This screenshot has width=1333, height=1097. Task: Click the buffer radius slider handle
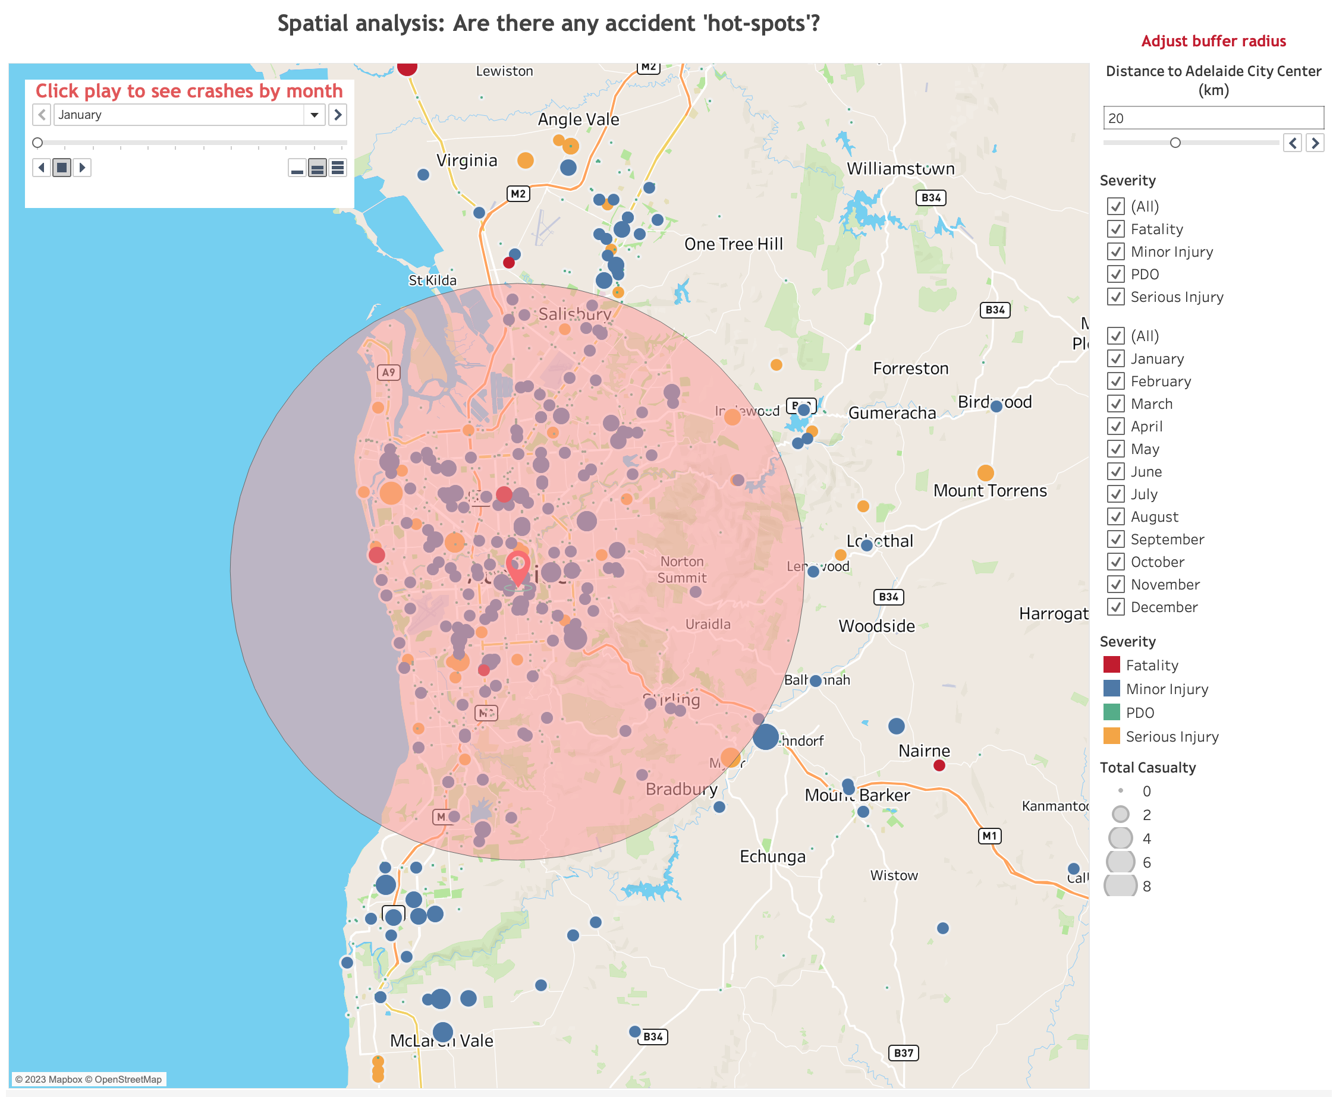1175,143
